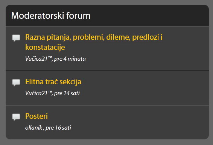The height and width of the screenshot is (145, 213).
Task: Click the speech bubble icon beside Elitna trač sekcija
Action: [x=16, y=82]
